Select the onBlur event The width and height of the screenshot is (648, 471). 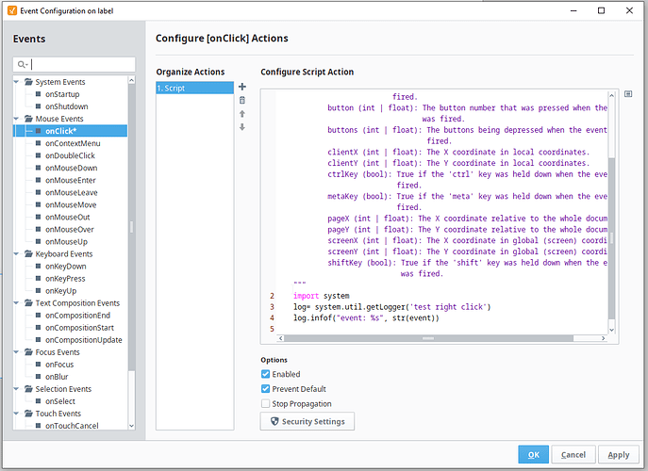[57, 377]
